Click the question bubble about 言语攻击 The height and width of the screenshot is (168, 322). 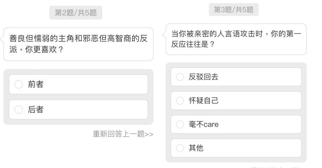pyautogui.click(x=236, y=39)
